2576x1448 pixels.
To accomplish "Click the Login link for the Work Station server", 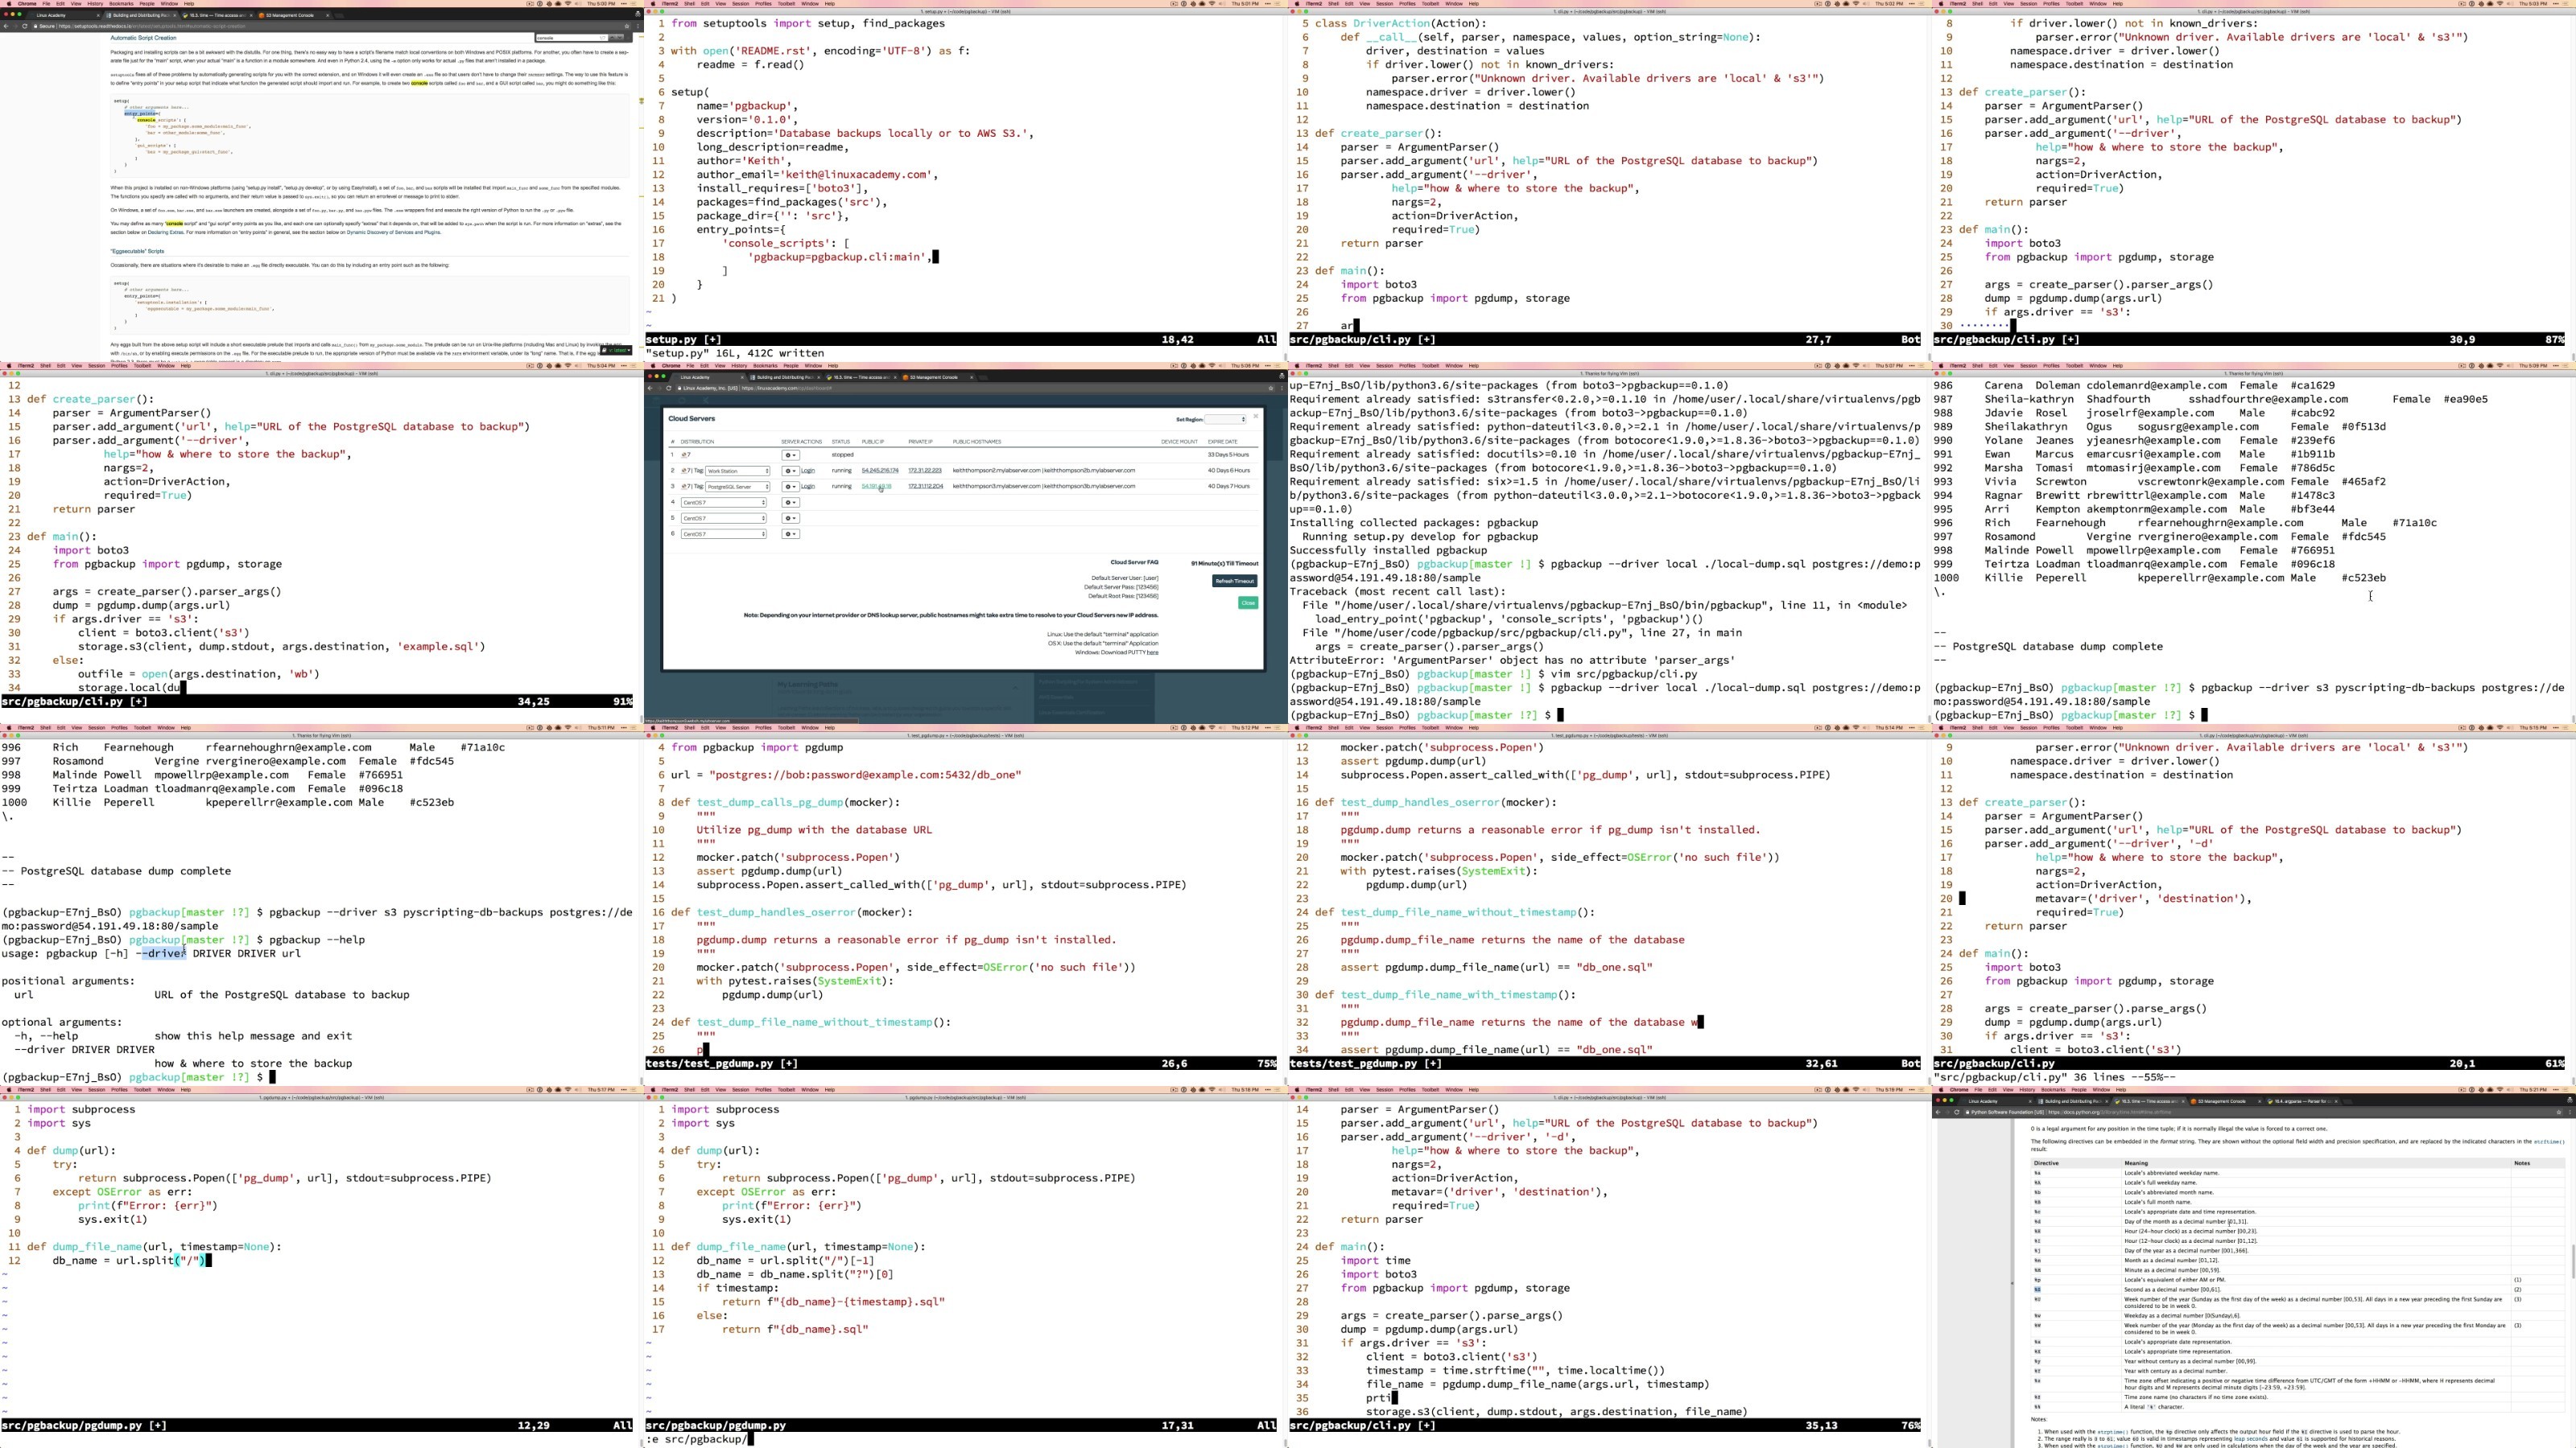I will click(x=808, y=471).
